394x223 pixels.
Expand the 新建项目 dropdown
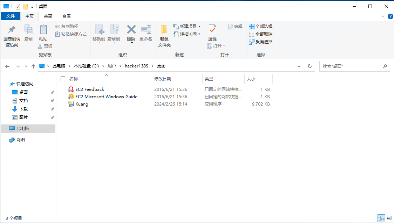tap(199, 27)
